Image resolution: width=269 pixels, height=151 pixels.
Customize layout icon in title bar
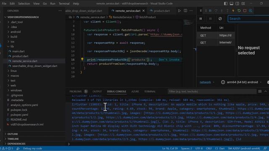[x=243, y=3]
